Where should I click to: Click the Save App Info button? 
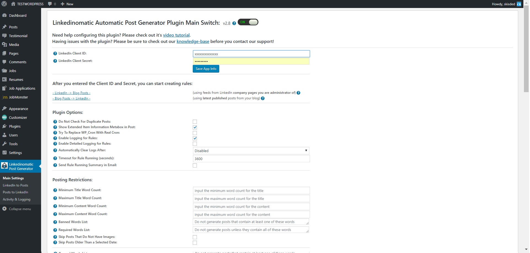click(x=206, y=69)
